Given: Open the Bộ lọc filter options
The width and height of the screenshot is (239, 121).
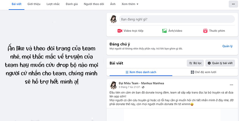Looking at the screenshot, I should point(195,63).
